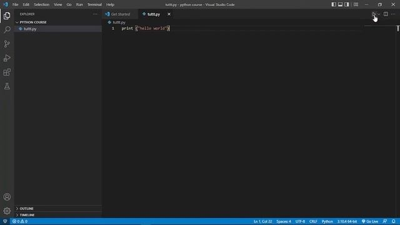
Task: Click Ln 1, Col 22 status entry
Action: point(262,221)
